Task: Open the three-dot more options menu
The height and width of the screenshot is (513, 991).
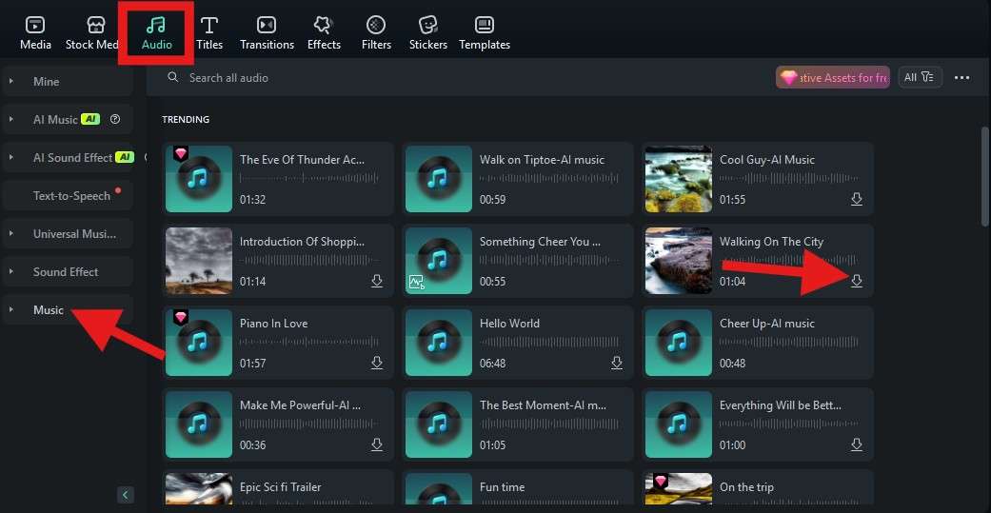Action: pyautogui.click(x=961, y=77)
